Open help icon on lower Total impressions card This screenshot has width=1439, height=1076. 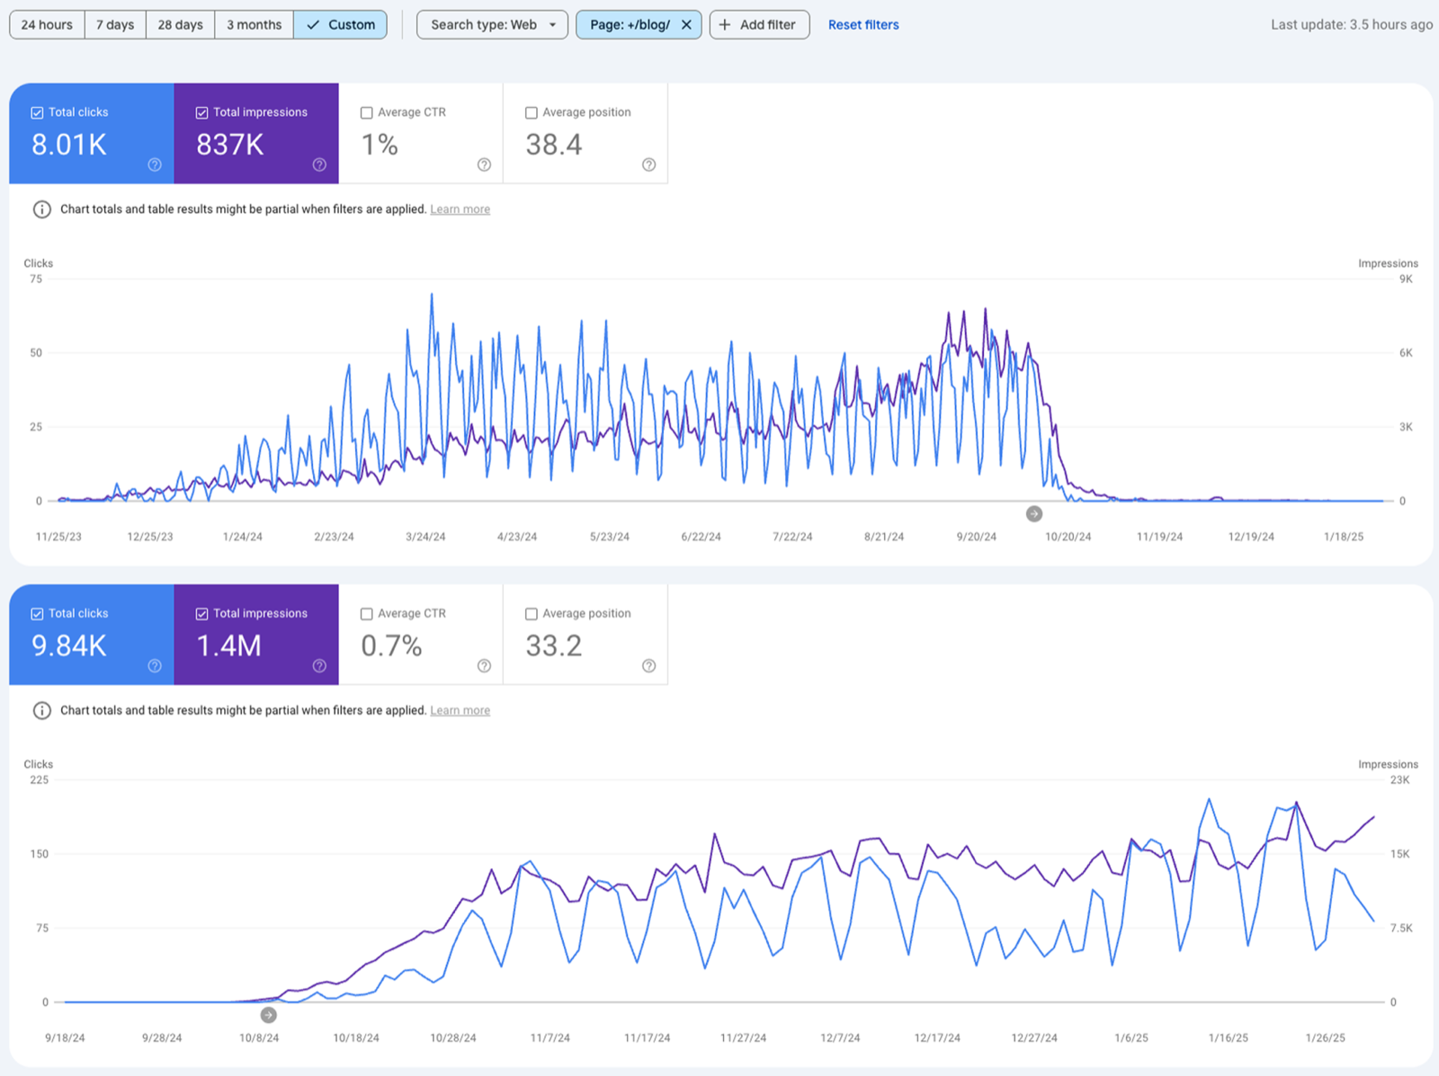tap(319, 666)
